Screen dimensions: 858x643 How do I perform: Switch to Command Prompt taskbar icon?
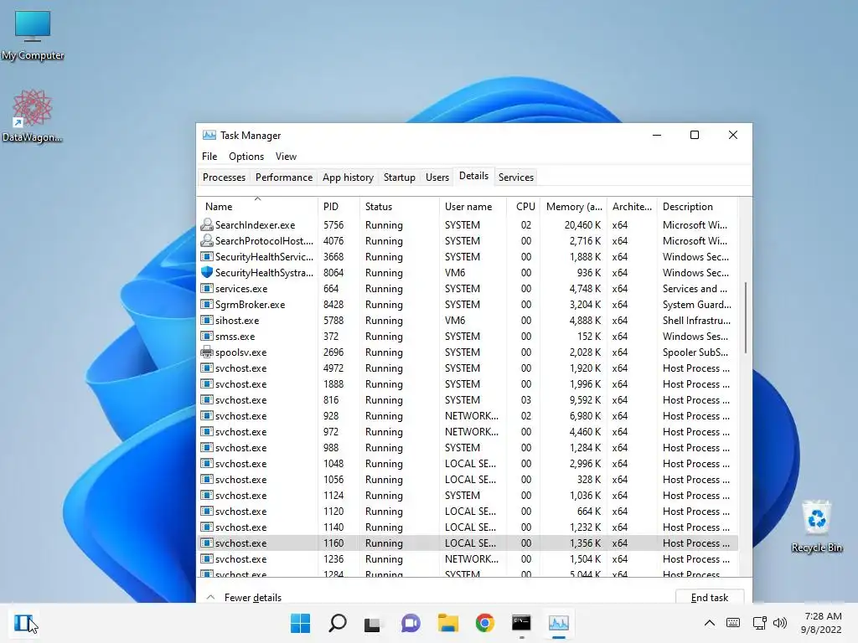[x=521, y=623]
